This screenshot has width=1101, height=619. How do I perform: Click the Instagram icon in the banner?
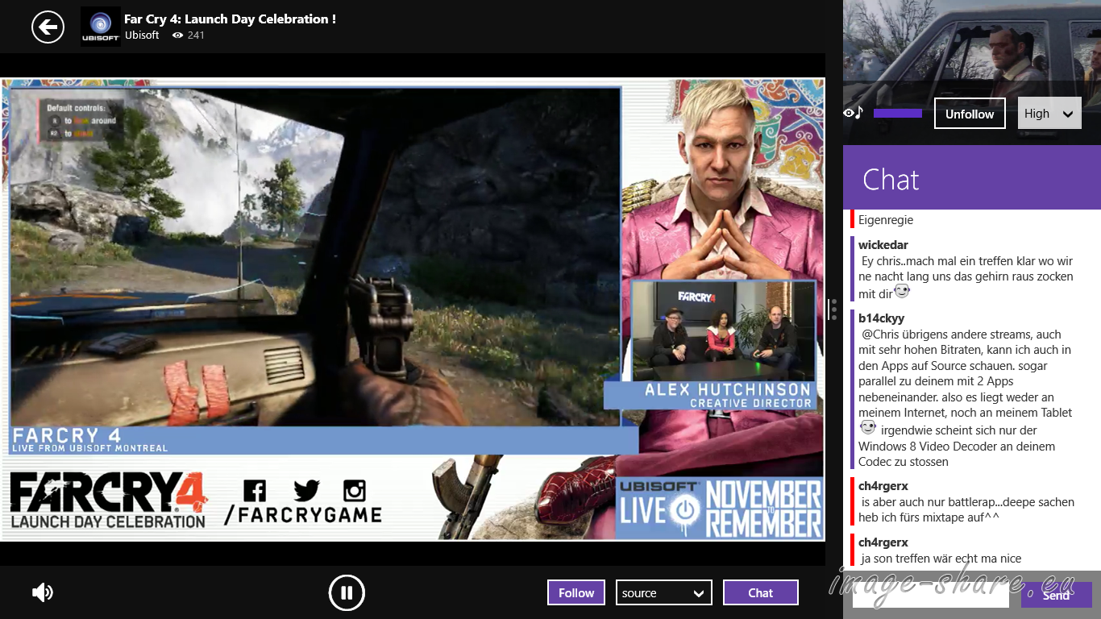tap(355, 491)
